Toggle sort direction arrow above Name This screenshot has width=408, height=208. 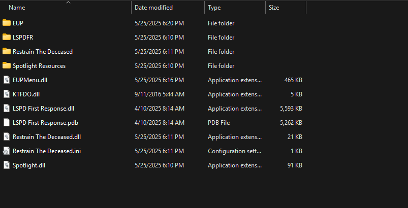[x=68, y=3]
